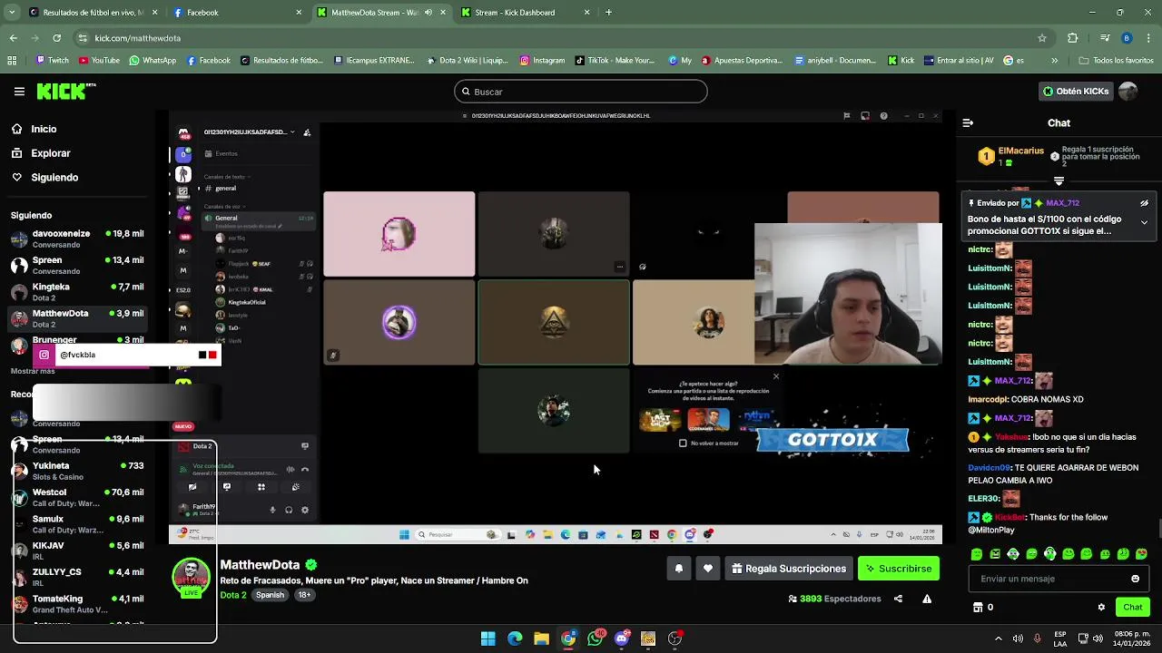Click chat scrollbar thumb
Viewport: 1162px width, 653px height.
[x=1159, y=529]
